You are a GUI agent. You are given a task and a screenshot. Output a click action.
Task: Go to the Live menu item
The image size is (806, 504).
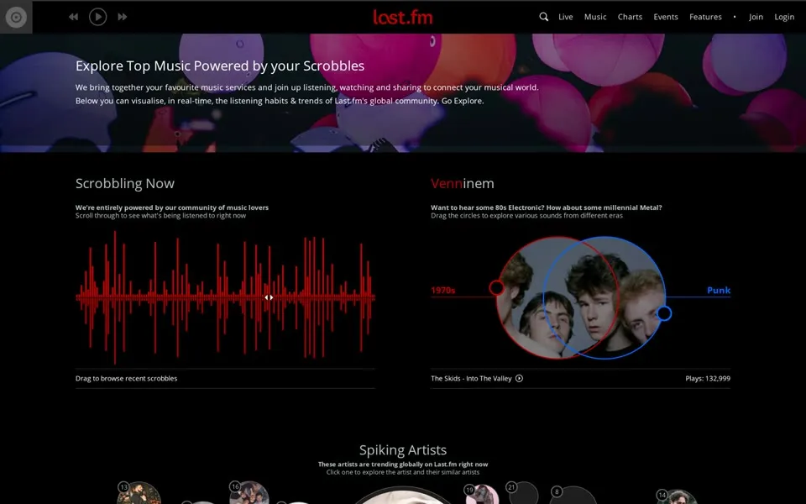[565, 17]
